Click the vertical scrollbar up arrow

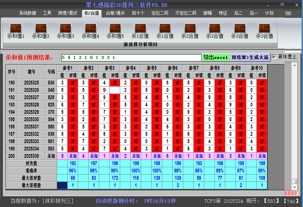pos(294,66)
